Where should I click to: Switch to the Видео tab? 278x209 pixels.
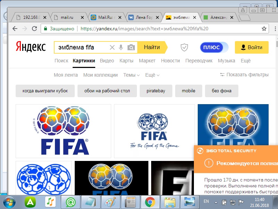(107, 61)
